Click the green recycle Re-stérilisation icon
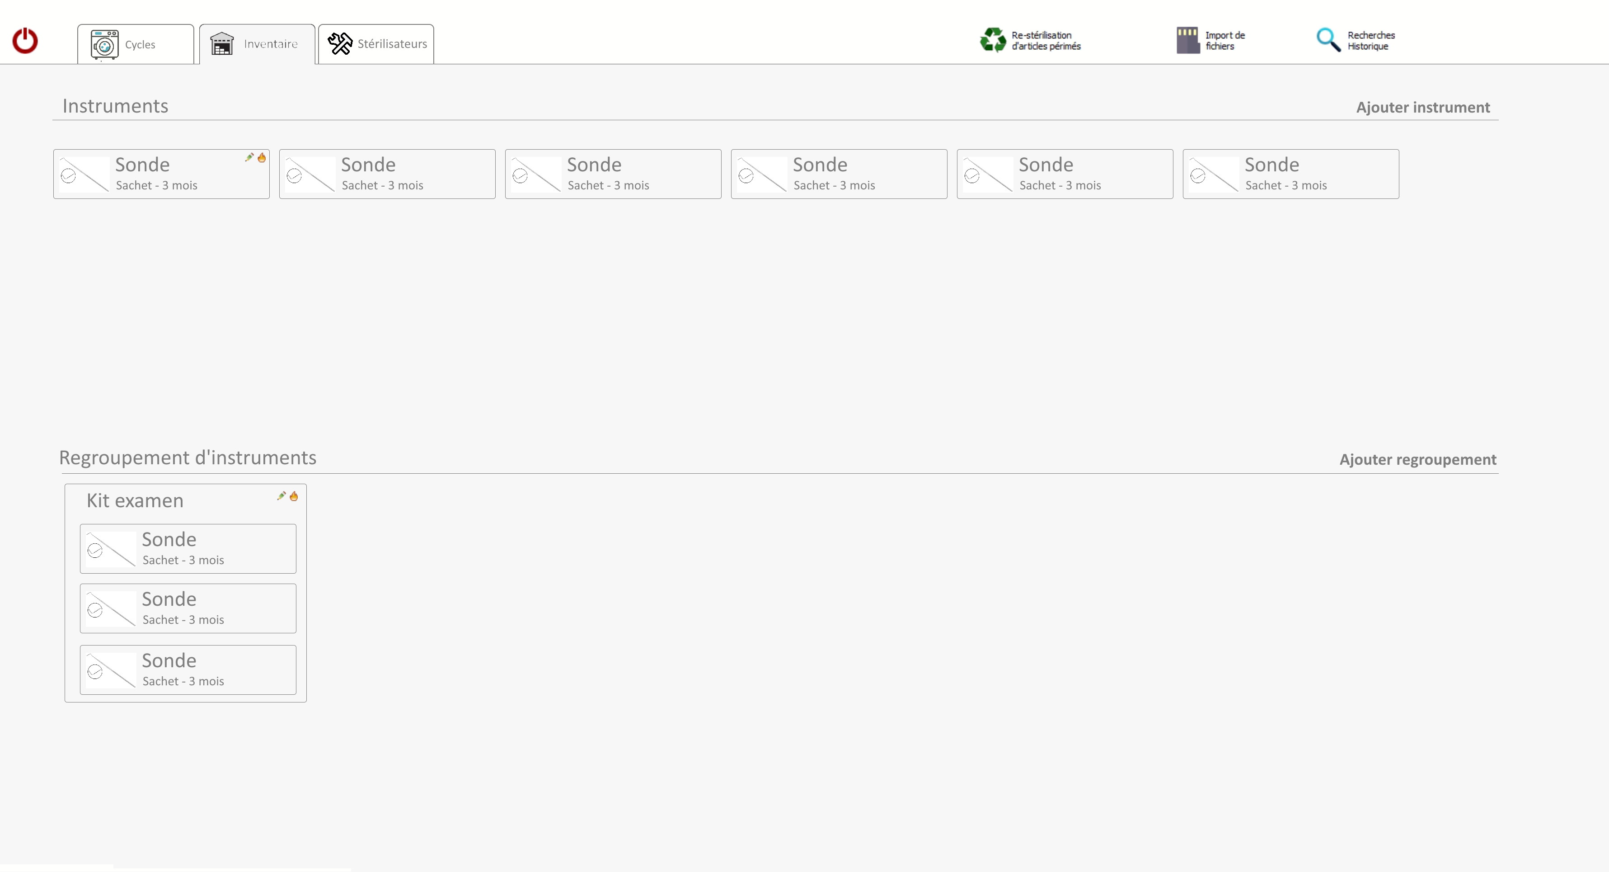Screen dimensions: 1609x872 tap(993, 40)
